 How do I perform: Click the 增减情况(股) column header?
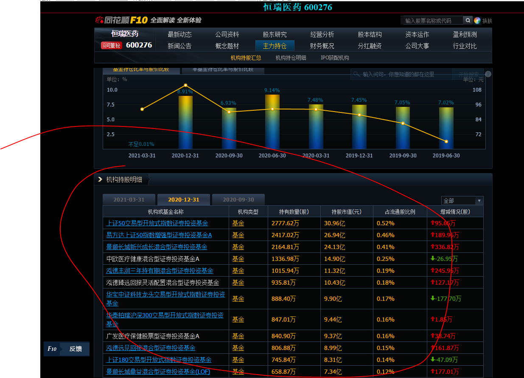click(x=455, y=212)
